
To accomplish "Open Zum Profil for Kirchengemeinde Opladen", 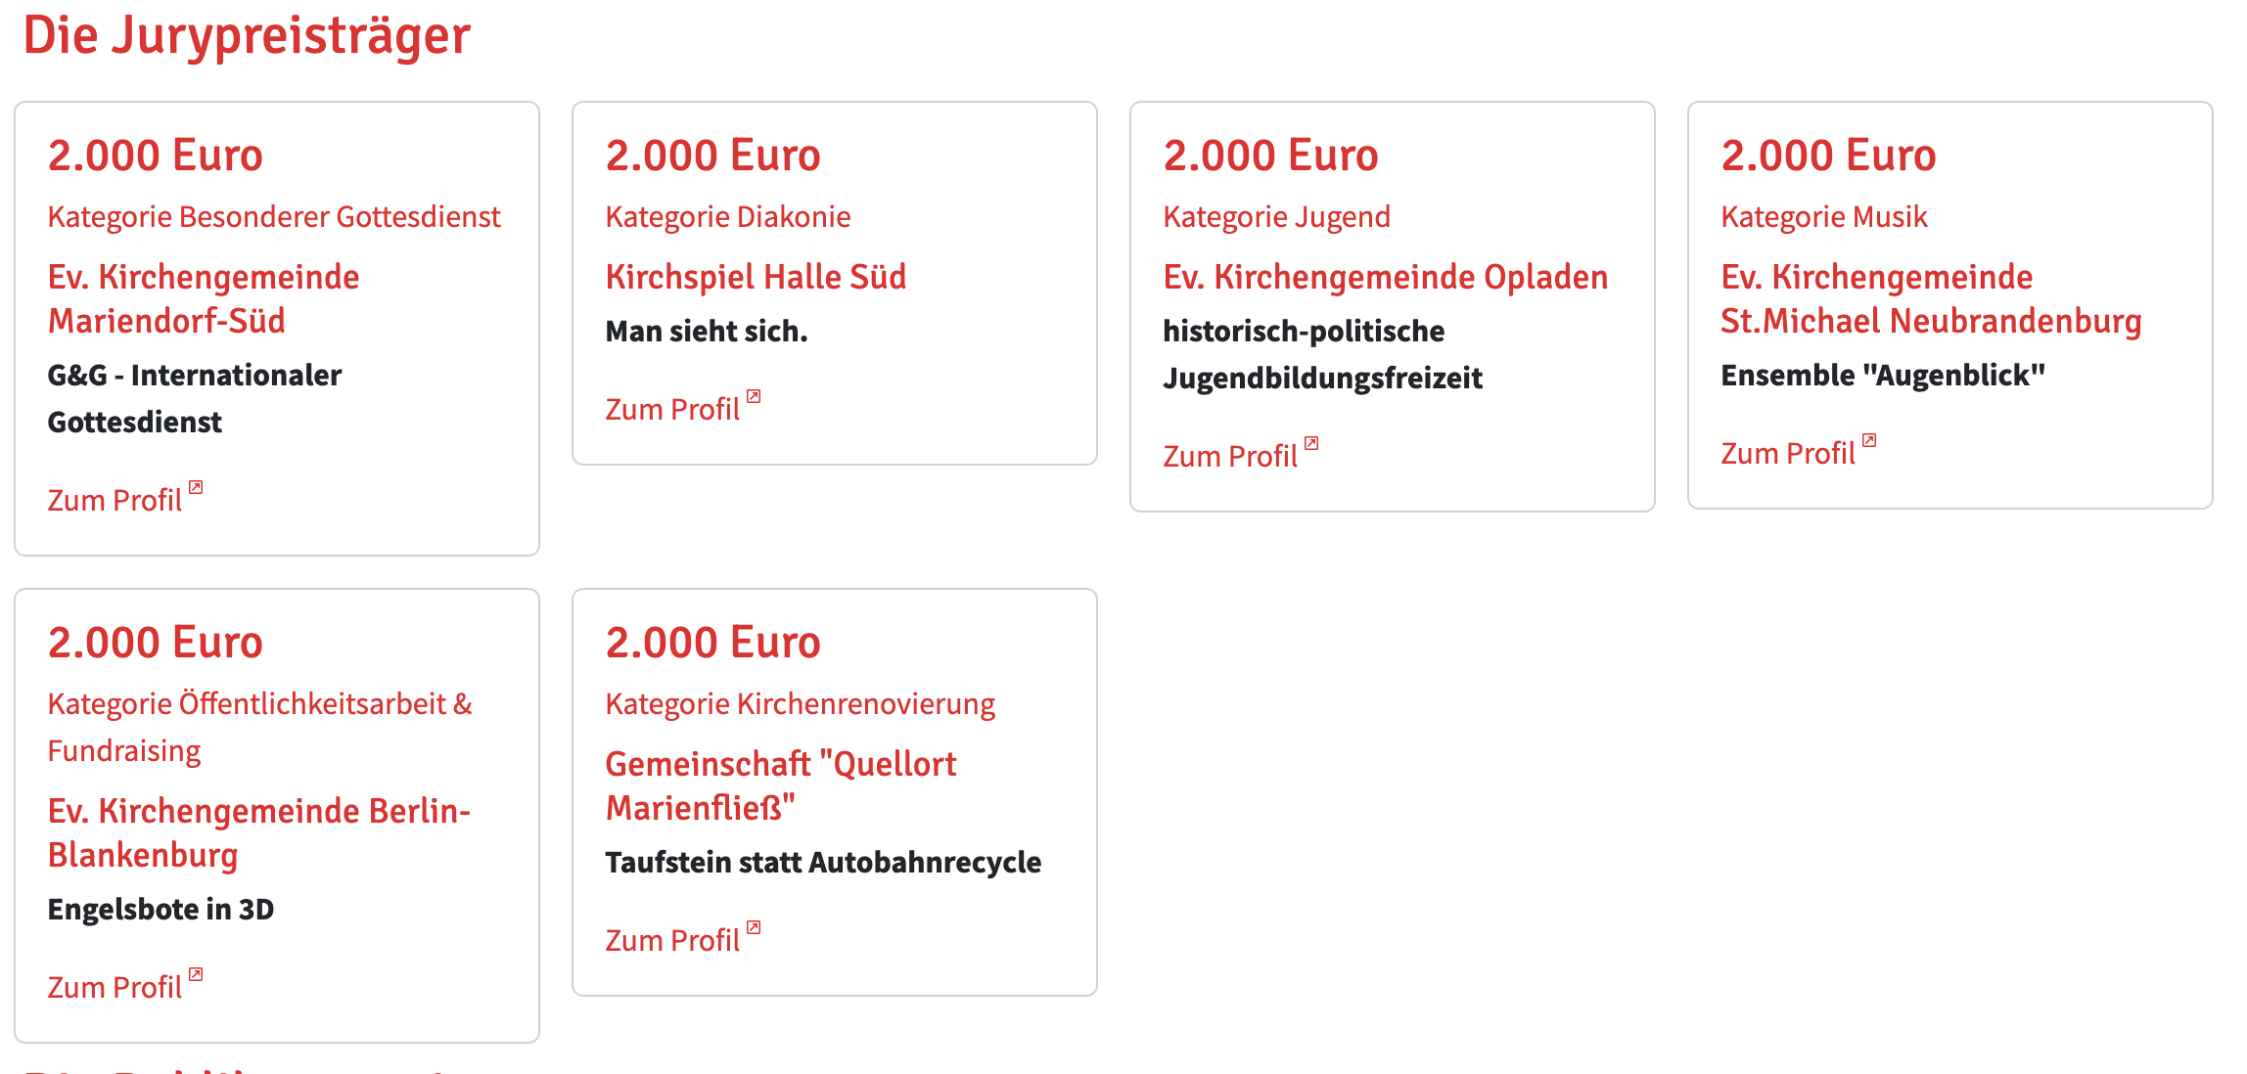I will pos(1230,456).
